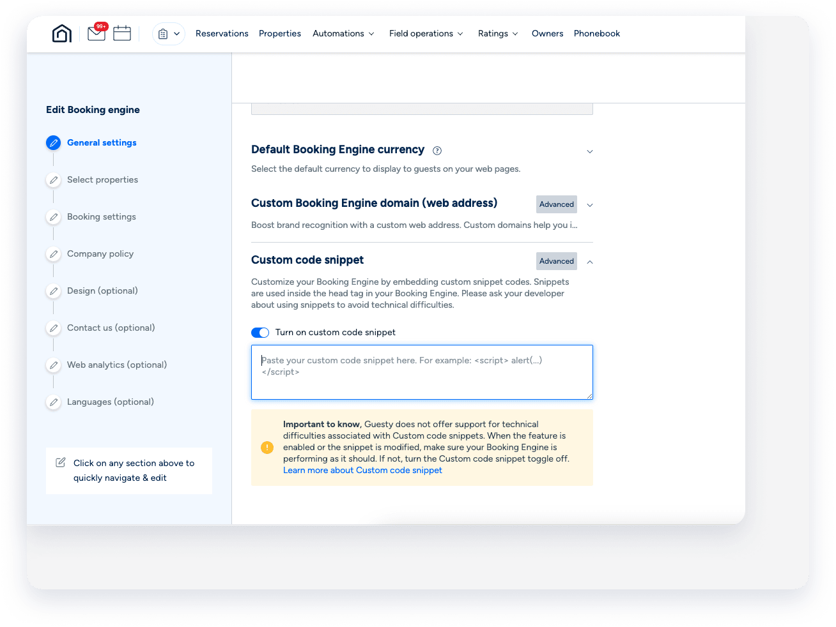Screen dimensions: 836x627
Task: Click pencil icon next to Languages (optional)
Action: (54, 402)
